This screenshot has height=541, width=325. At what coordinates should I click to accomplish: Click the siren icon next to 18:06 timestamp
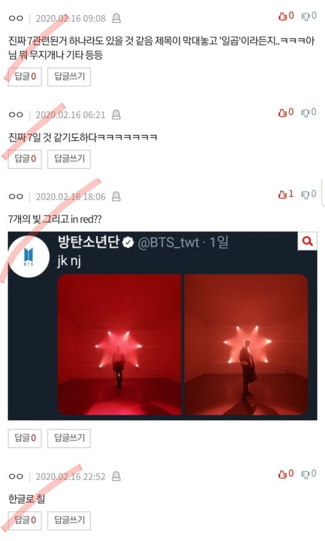tap(116, 196)
